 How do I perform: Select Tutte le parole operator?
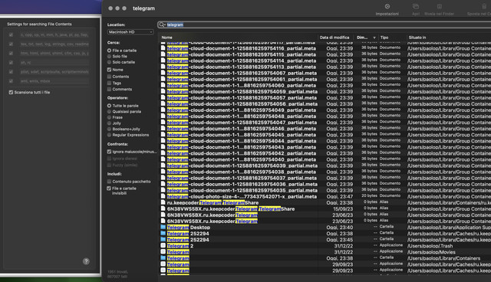(109, 106)
